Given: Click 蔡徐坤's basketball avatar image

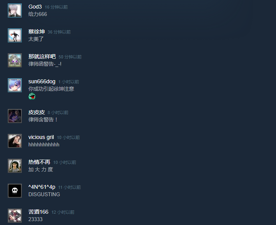Looking at the screenshot, I should (x=15, y=35).
